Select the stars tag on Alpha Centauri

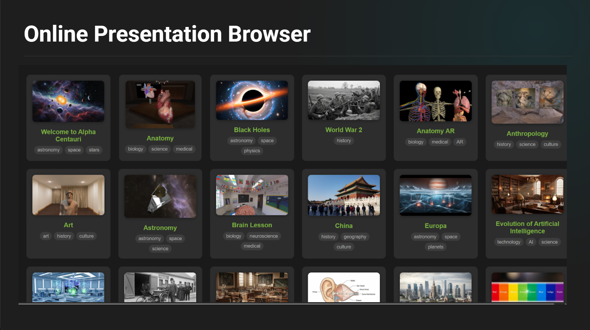click(x=94, y=150)
